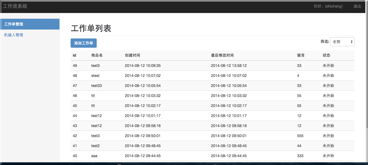Click the 工作流系统 brand title
Screen dimensions: 368x165
click(x=15, y=6)
